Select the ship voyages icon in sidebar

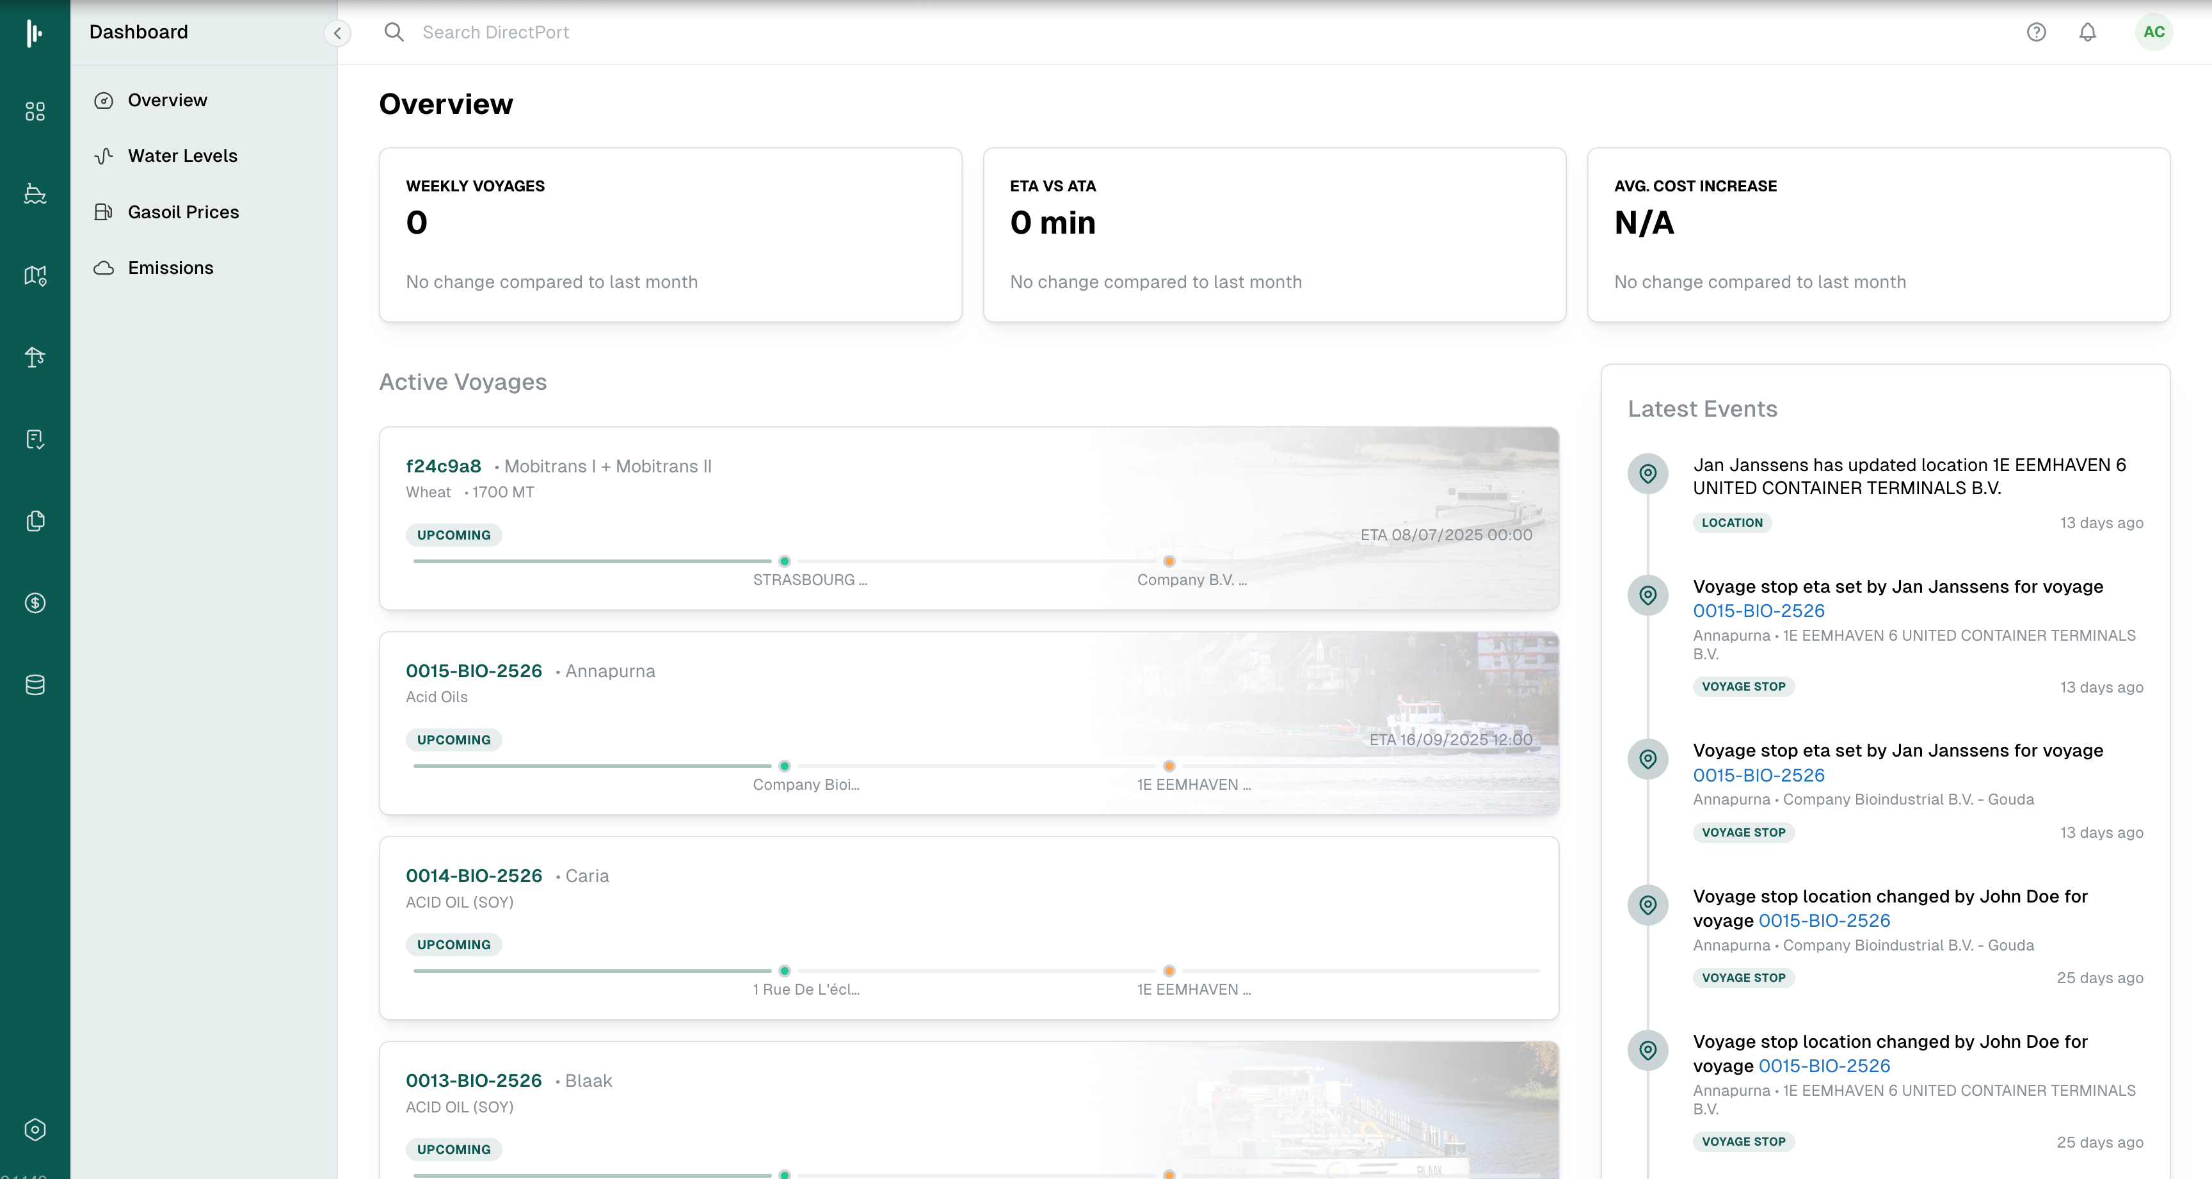pos(35,193)
